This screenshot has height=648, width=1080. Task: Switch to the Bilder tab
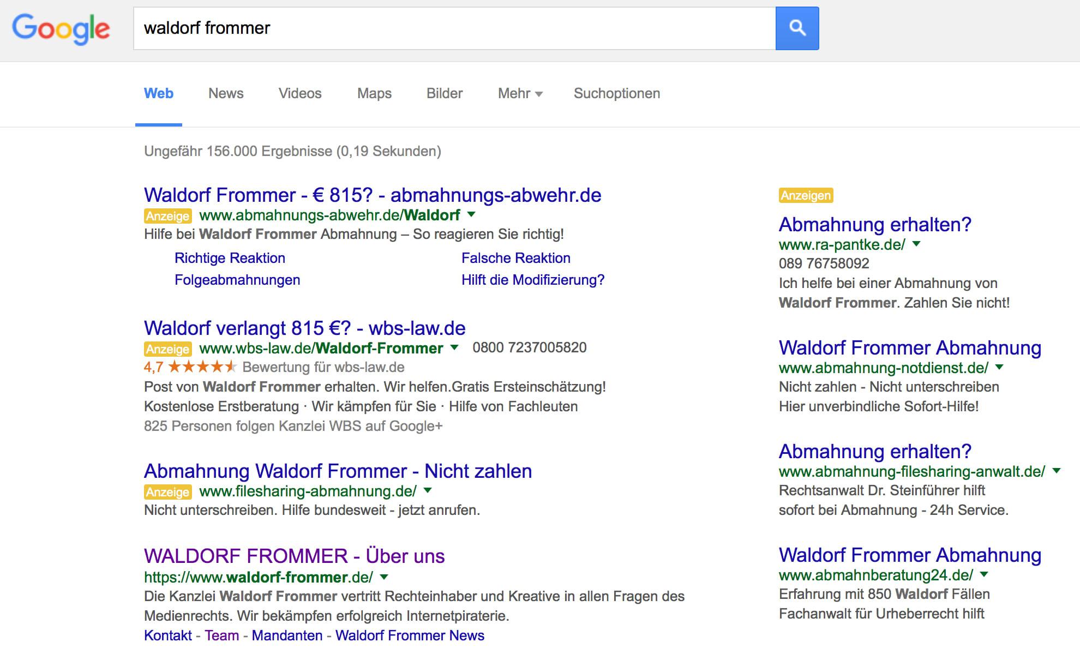(444, 93)
